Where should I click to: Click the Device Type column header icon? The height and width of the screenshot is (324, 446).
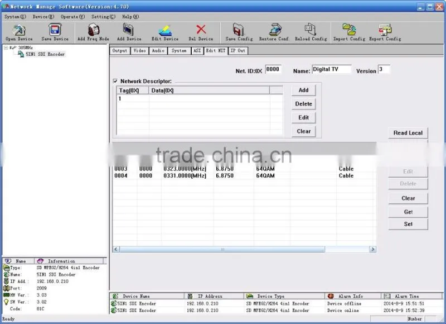click(250, 296)
